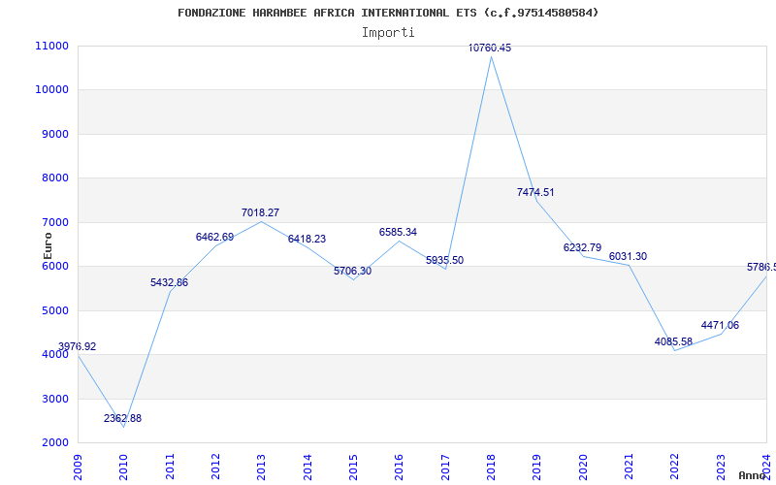The width and height of the screenshot is (776, 485).
Task: Click the 2016 x-axis year label
Action: pyautogui.click(x=400, y=468)
